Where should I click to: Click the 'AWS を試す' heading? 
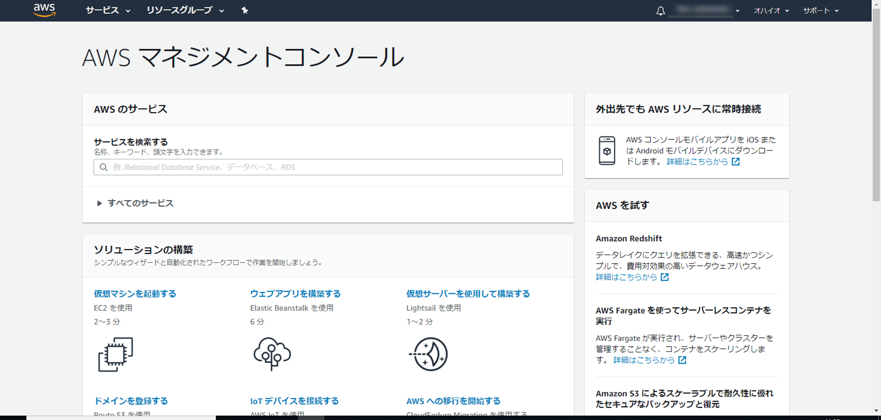pyautogui.click(x=622, y=205)
